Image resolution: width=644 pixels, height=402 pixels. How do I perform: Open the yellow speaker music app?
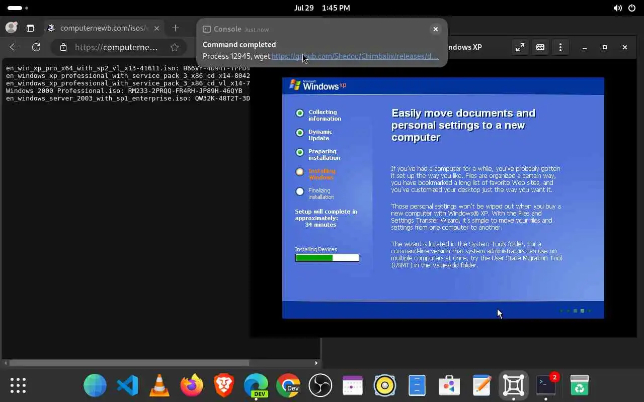click(385, 385)
